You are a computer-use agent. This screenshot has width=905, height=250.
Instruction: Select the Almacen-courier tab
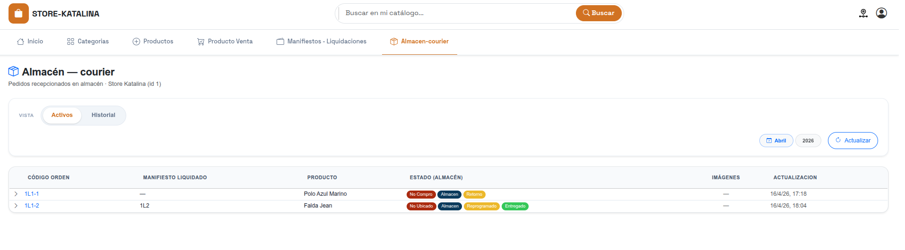point(419,42)
